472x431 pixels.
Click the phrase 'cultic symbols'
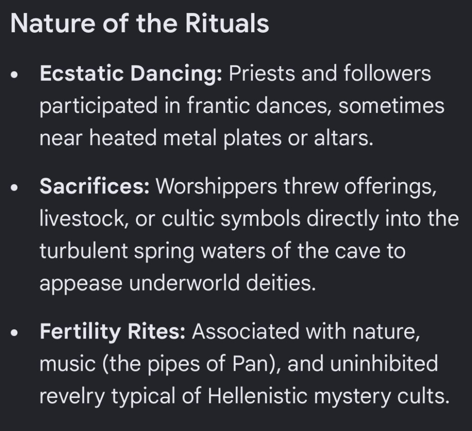pyautogui.click(x=231, y=219)
